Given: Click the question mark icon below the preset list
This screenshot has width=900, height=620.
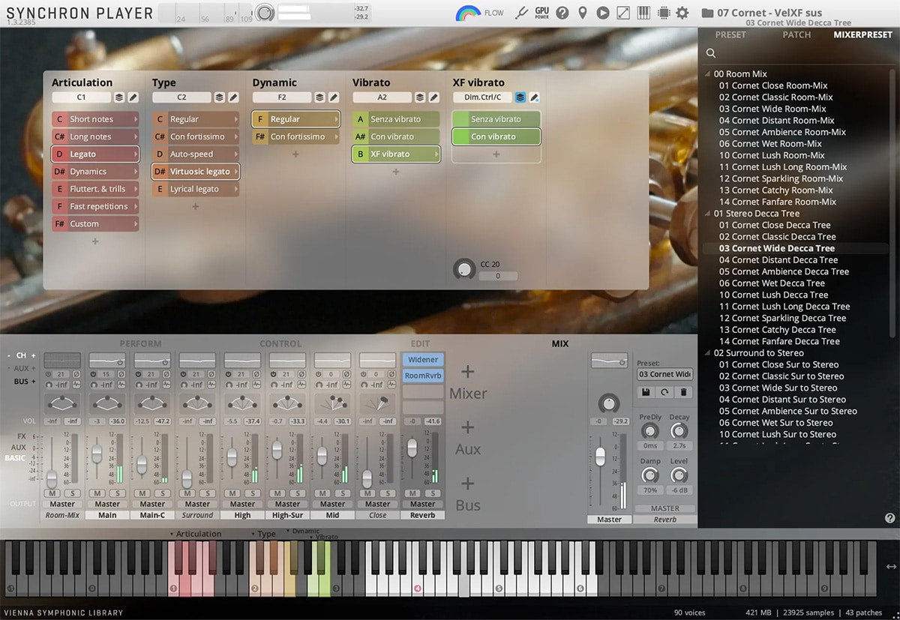Looking at the screenshot, I should click(889, 518).
